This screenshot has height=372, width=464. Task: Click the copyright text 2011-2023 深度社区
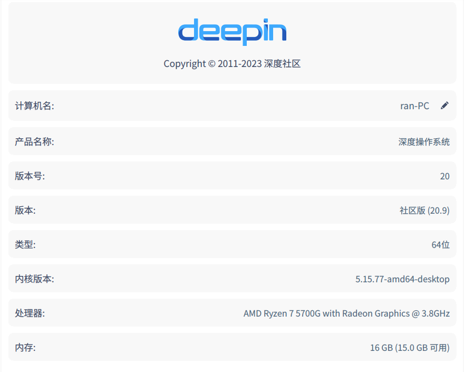(233, 64)
